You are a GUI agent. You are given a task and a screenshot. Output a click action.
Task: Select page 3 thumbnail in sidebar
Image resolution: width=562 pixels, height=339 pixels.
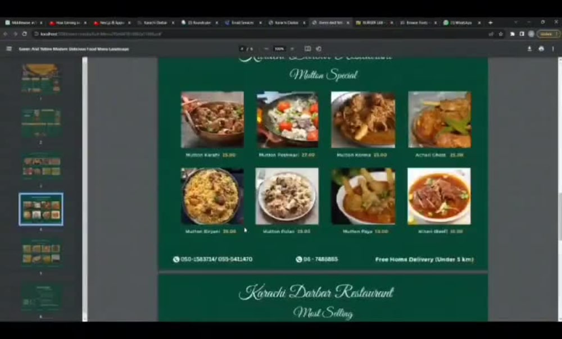pos(41,167)
